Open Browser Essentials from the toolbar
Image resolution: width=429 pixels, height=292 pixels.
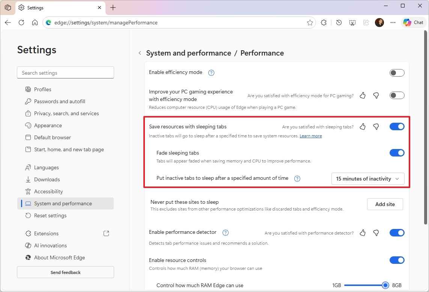[352, 23]
